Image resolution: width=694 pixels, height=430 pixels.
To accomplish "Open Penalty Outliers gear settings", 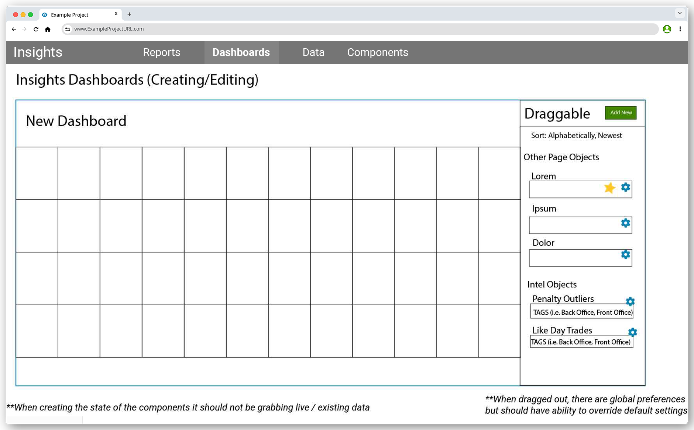I will tap(630, 301).
